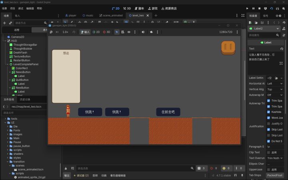Add a new node with plus icon

[4, 23]
